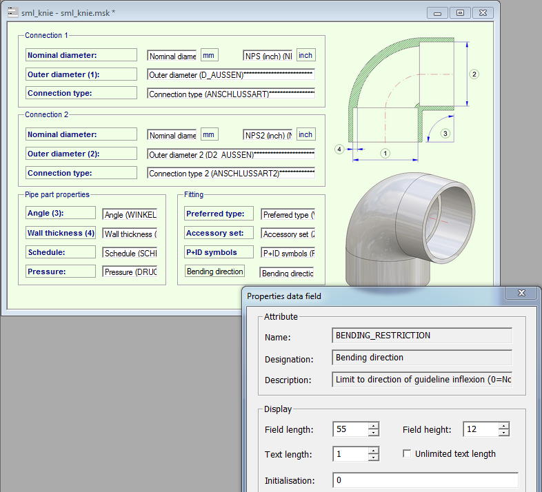Viewport: 542px width, 492px height.
Task: Decrease the Field length value
Action: [x=373, y=433]
